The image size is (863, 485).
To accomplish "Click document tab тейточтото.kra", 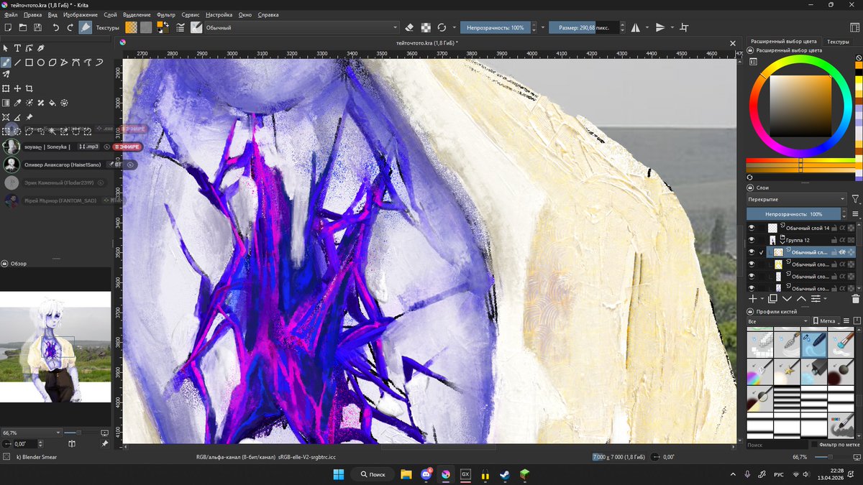I will [427, 43].
